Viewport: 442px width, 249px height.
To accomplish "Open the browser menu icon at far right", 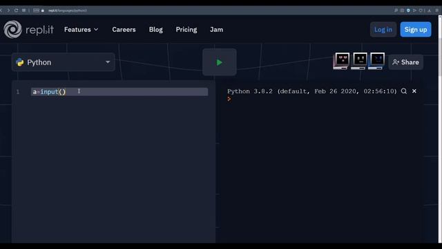I will [436, 10].
